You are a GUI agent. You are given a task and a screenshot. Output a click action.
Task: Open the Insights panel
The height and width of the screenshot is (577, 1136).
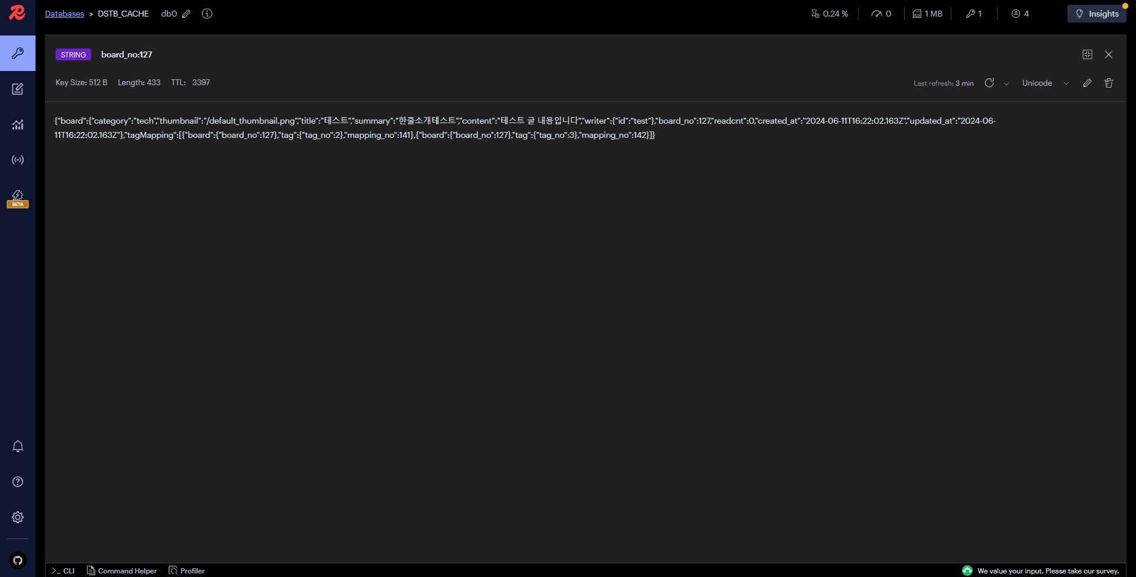[1097, 14]
